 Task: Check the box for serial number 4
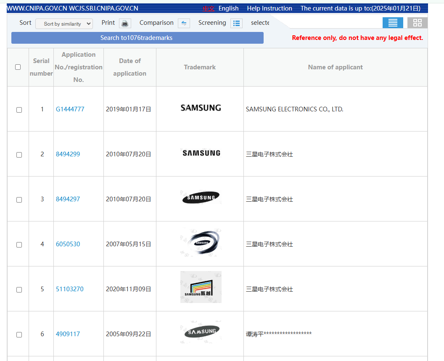19,245
